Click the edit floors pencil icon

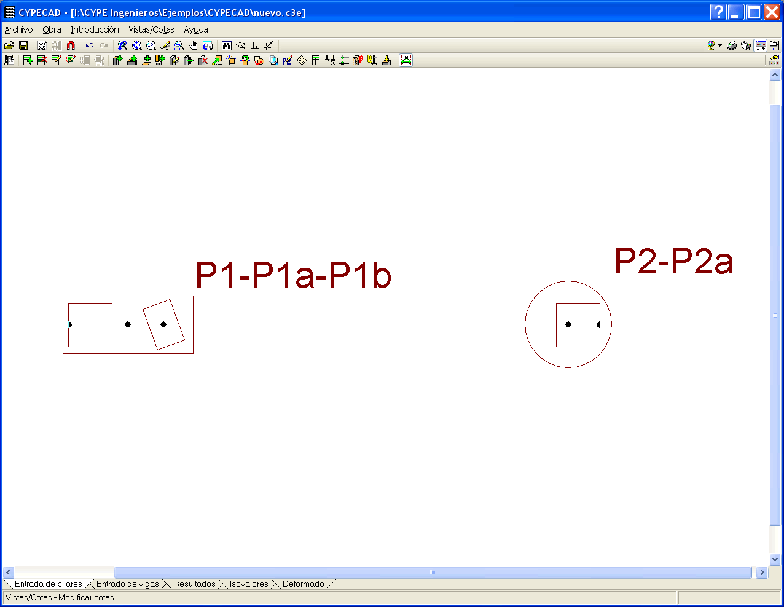(x=56, y=60)
